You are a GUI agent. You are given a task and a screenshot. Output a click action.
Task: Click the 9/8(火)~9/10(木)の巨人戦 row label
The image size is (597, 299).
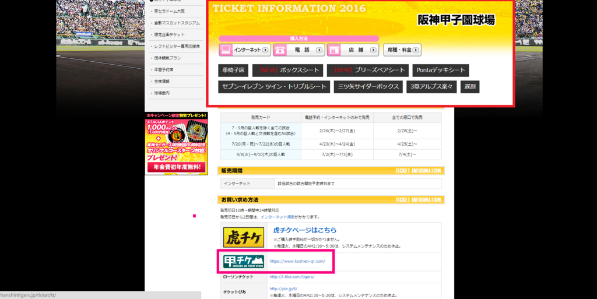point(261,155)
